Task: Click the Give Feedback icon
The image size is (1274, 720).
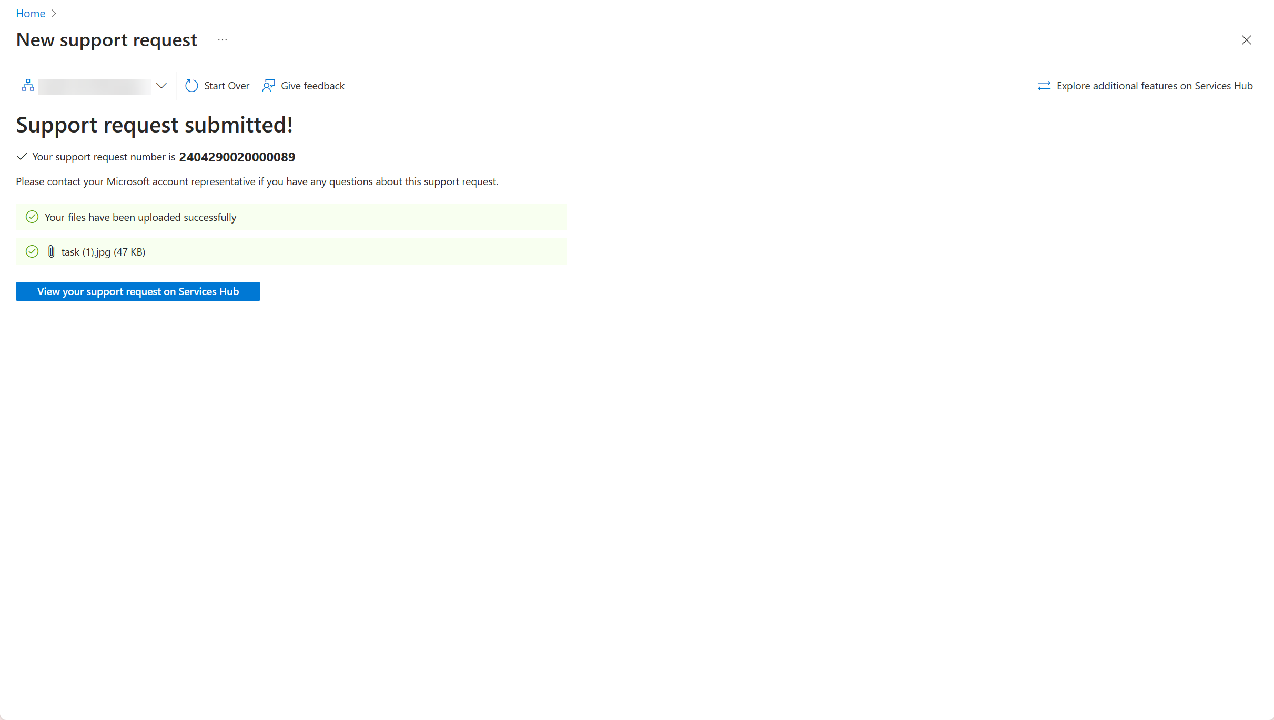Action: [269, 86]
